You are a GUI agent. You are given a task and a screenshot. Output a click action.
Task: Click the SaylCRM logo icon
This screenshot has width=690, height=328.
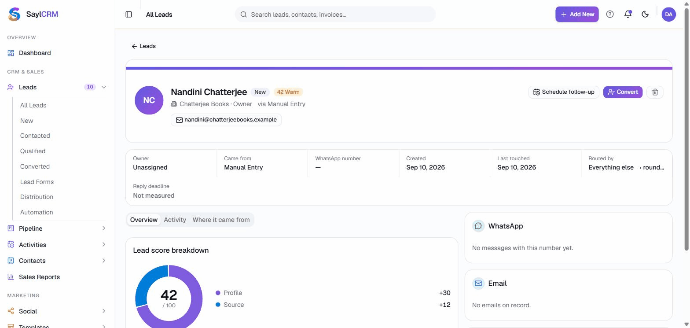15,14
